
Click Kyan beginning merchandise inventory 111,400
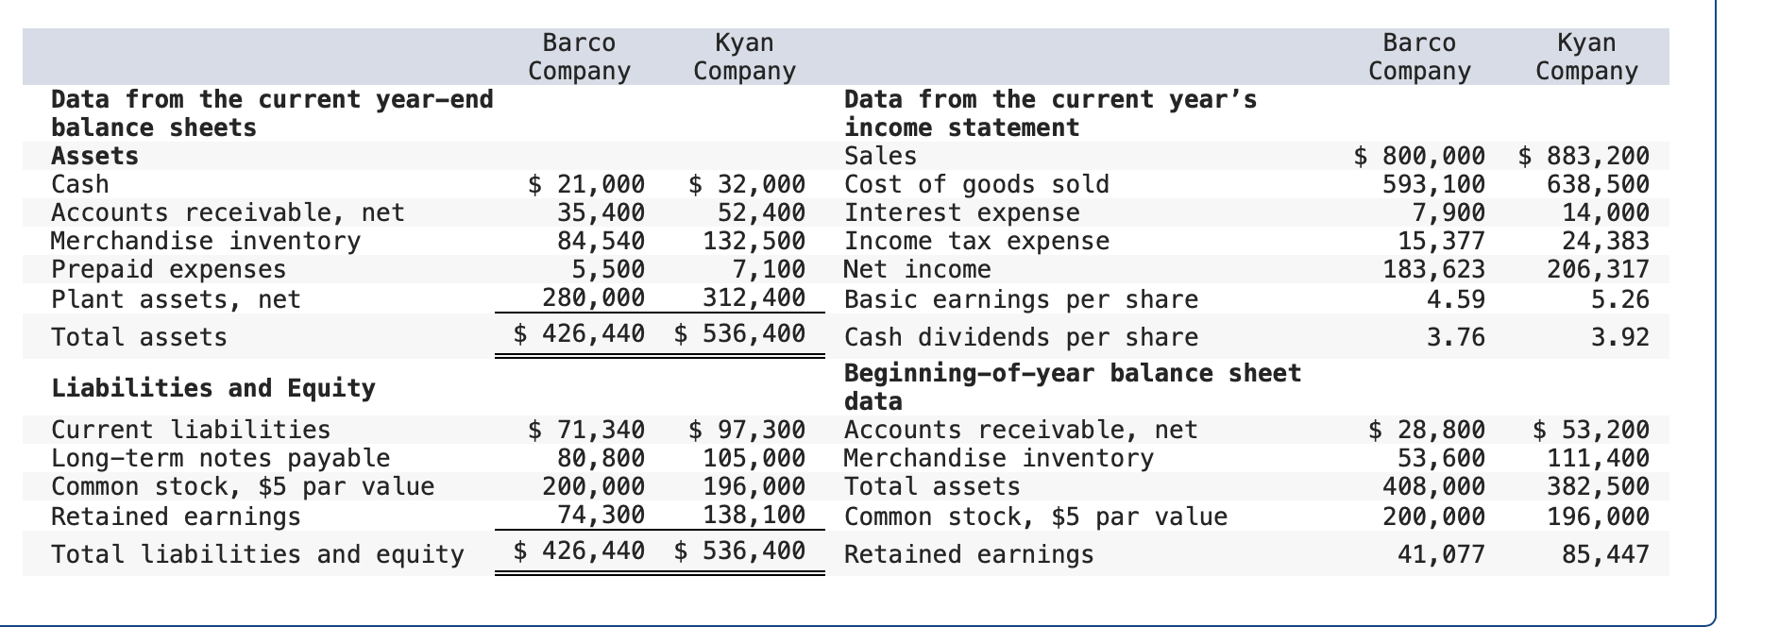(x=1599, y=458)
